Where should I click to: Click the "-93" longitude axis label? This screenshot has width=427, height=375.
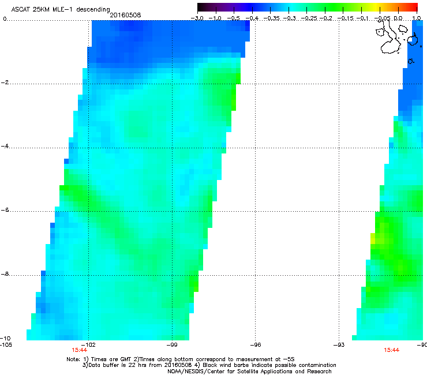pos(339,345)
